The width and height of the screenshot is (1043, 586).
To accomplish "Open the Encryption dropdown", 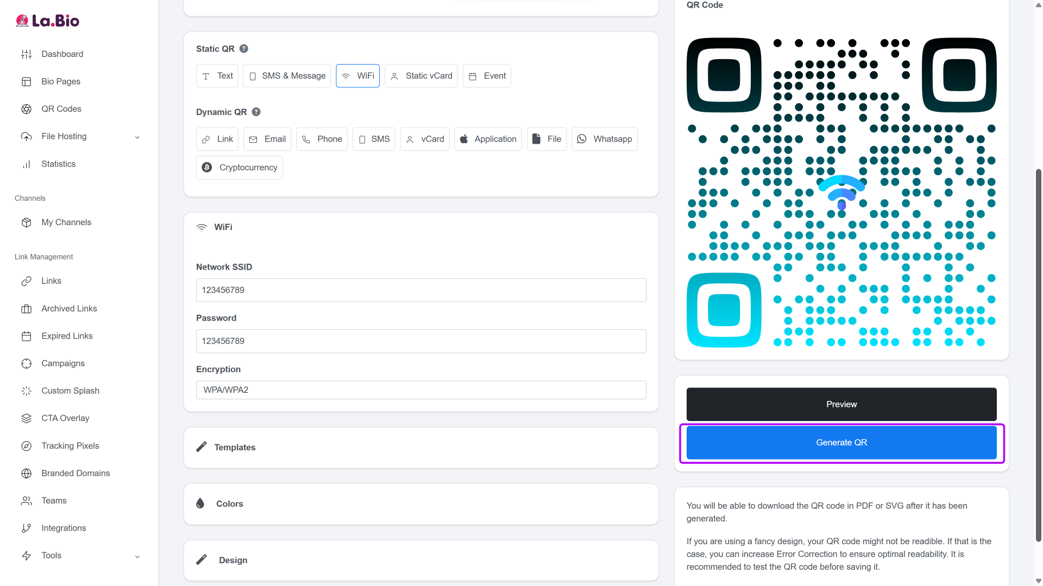I will click(421, 390).
